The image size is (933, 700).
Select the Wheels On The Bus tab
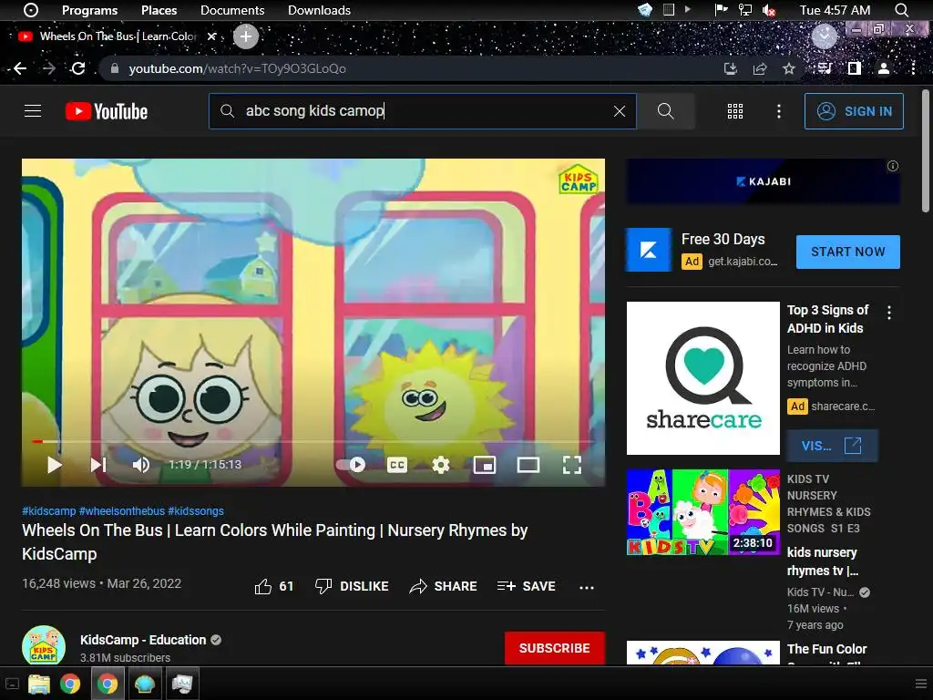(x=118, y=36)
